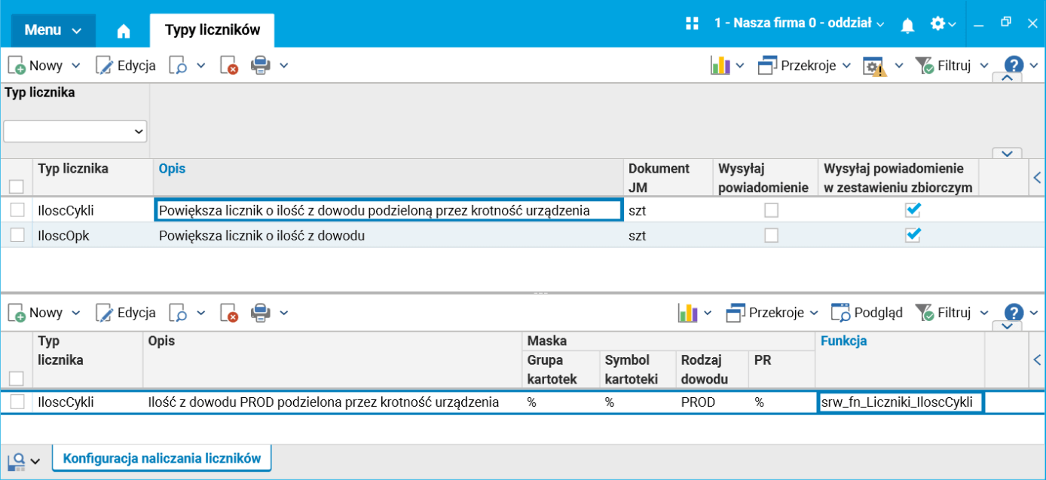
Task: Expand the Menu dropdown
Action: [53, 30]
